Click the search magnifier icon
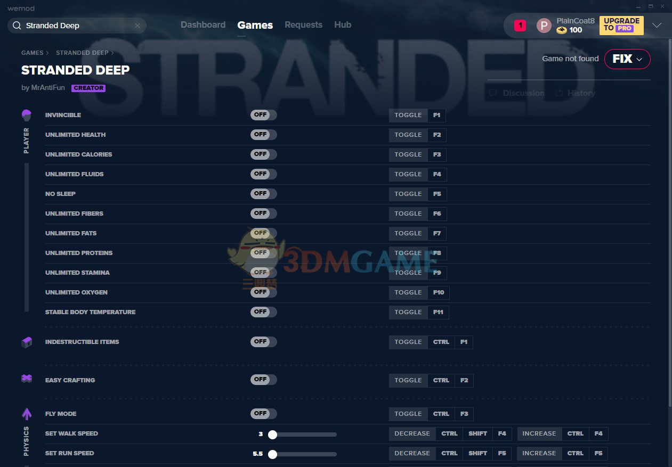This screenshot has width=672, height=467. point(17,26)
